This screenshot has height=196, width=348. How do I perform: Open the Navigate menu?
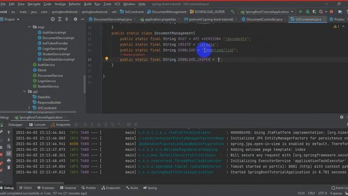click(x=34, y=4)
